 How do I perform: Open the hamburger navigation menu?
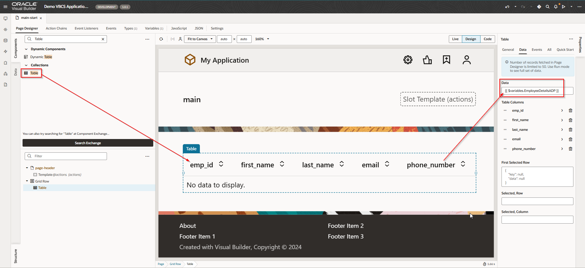pos(5,7)
